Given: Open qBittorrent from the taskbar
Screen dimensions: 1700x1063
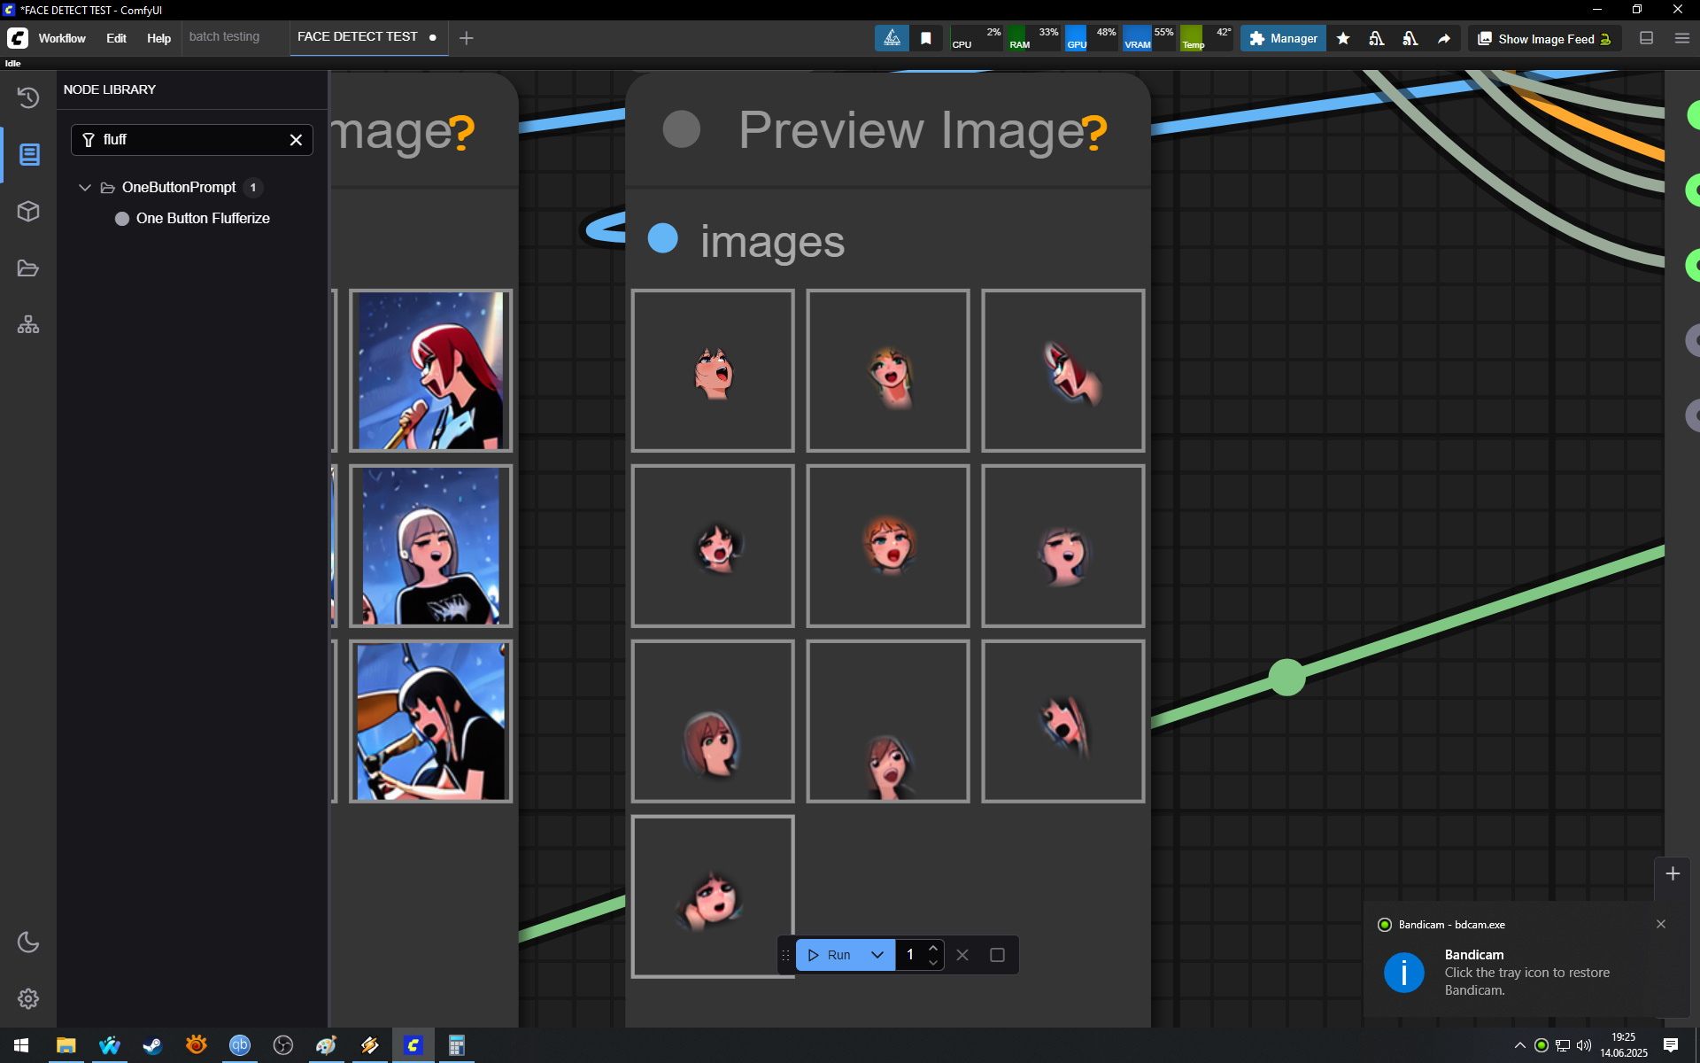Looking at the screenshot, I should tap(239, 1045).
